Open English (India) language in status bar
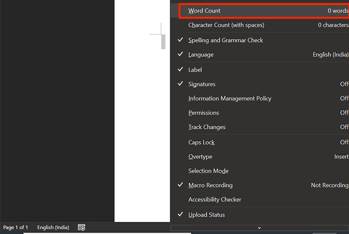Viewport: 349px width, 234px height. click(53, 227)
